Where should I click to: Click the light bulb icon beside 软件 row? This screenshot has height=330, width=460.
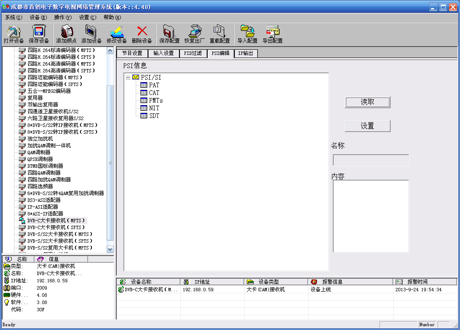click(x=6, y=302)
